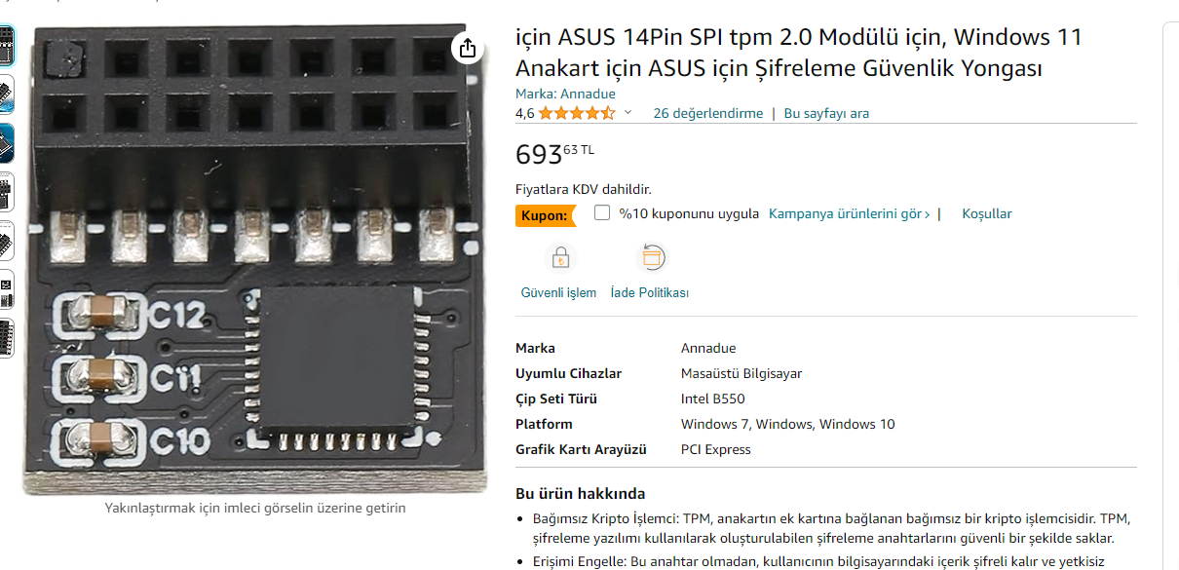Open the Kampanya ürünlerini gör link
This screenshot has width=1179, height=570.
tap(849, 213)
